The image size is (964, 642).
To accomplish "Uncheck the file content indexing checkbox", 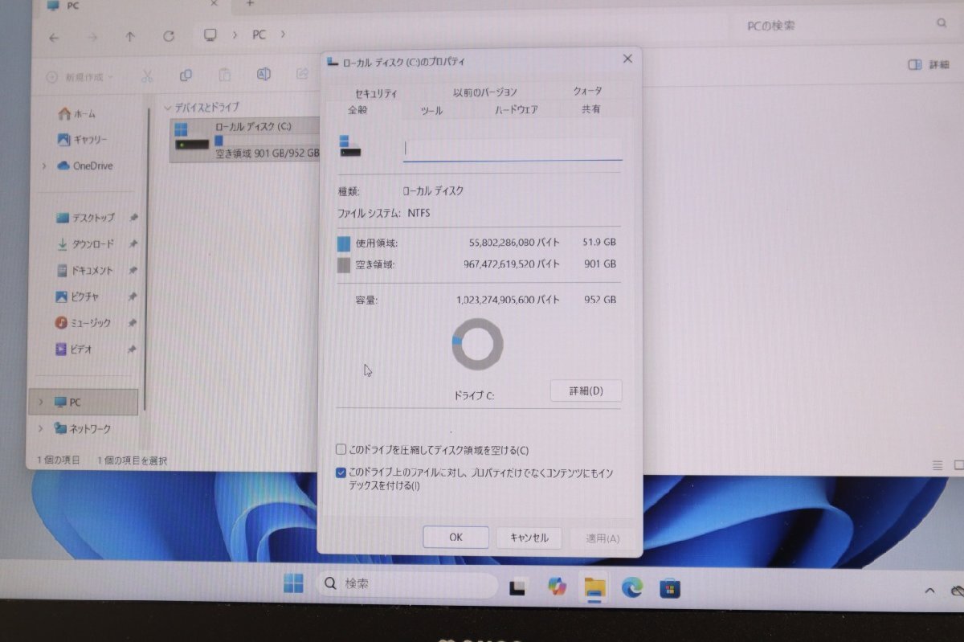I will click(x=341, y=472).
